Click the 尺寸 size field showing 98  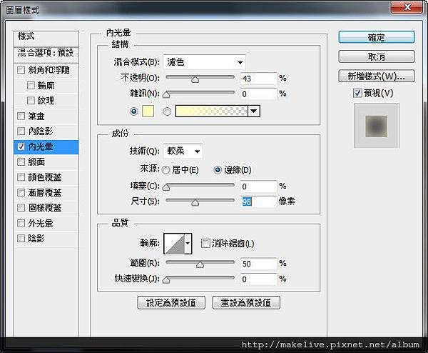(258, 202)
